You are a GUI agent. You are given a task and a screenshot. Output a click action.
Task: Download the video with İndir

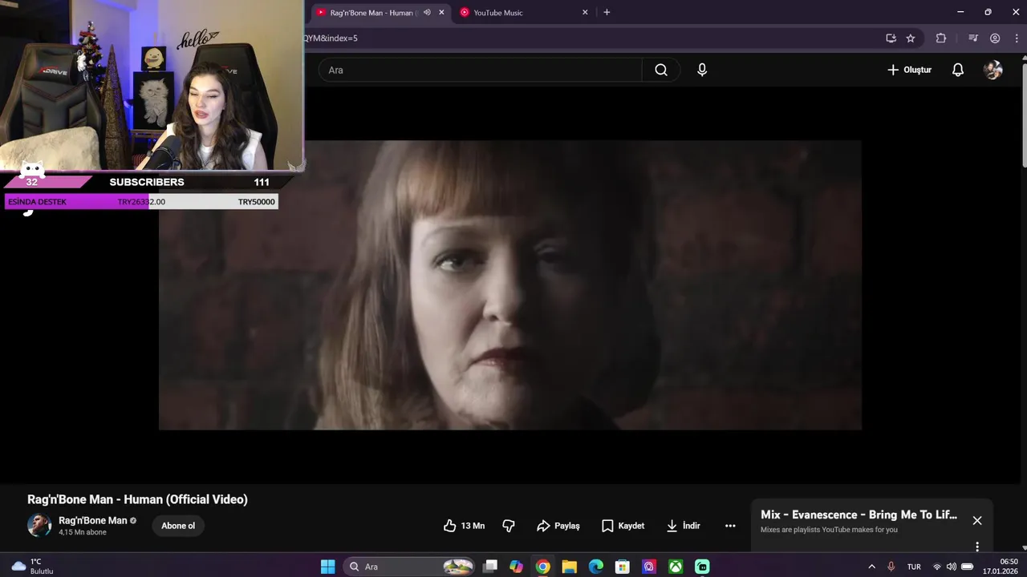pyautogui.click(x=683, y=526)
